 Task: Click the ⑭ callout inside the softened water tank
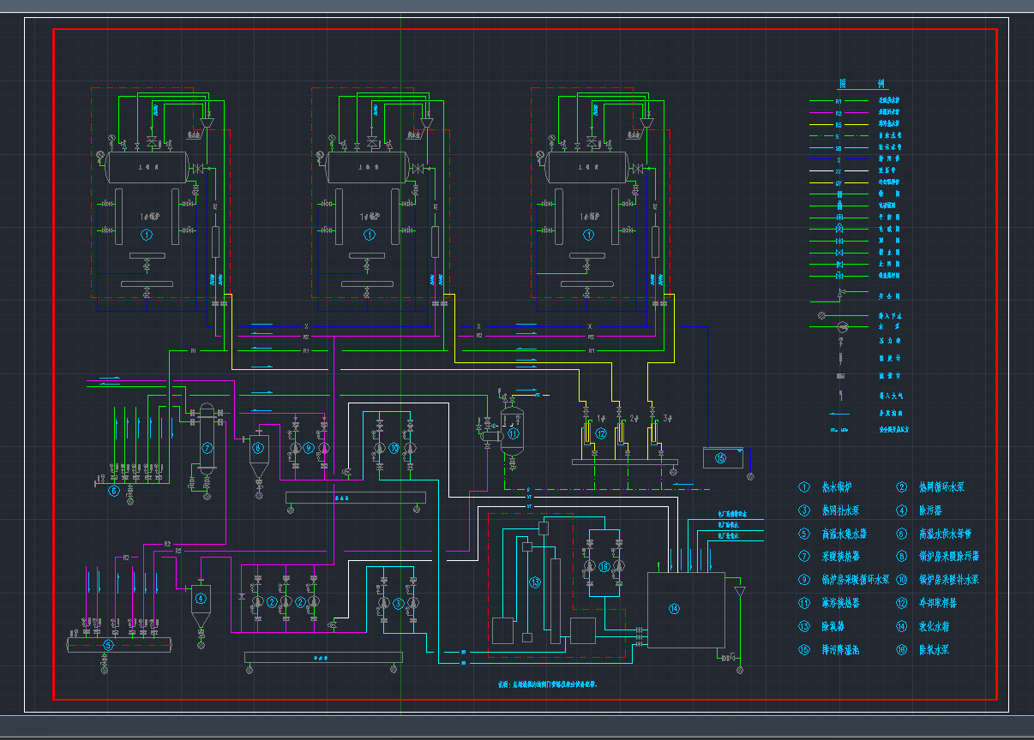point(674,610)
